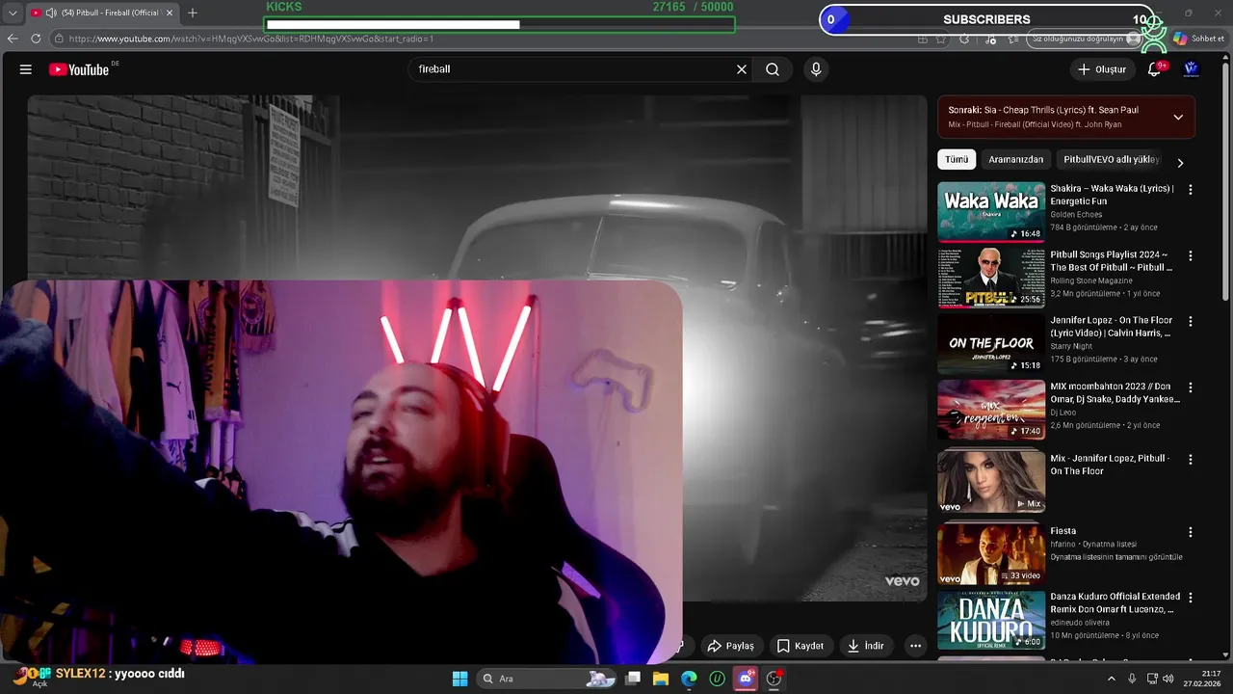Open the favorites list icon
Viewport: 1233px width, 694px height.
pos(1014,39)
